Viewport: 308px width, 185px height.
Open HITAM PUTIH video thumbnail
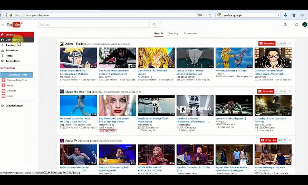[156, 155]
